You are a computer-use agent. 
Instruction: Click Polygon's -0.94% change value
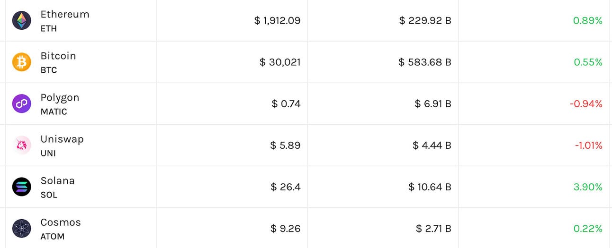[587, 104]
